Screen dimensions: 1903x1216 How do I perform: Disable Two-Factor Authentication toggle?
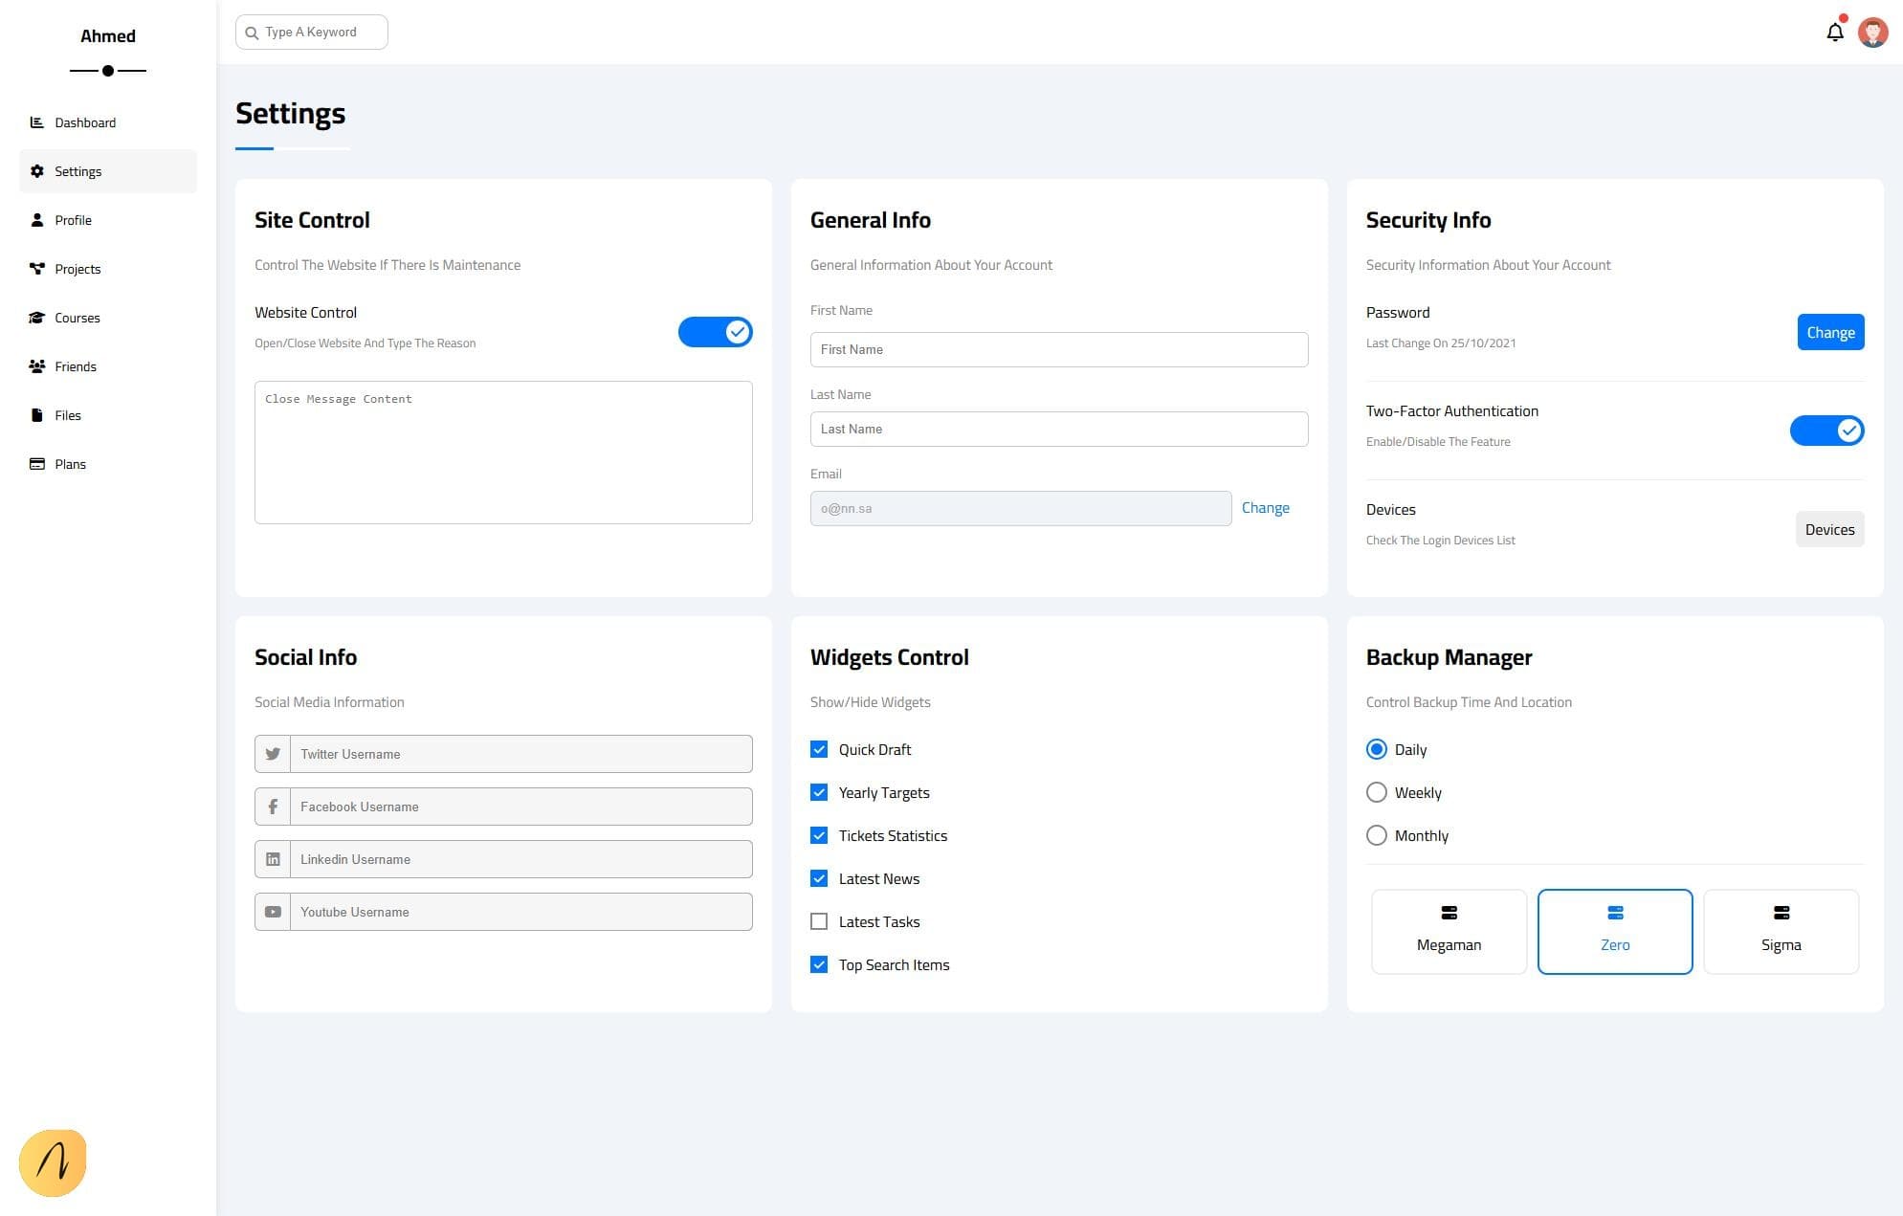tap(1826, 431)
